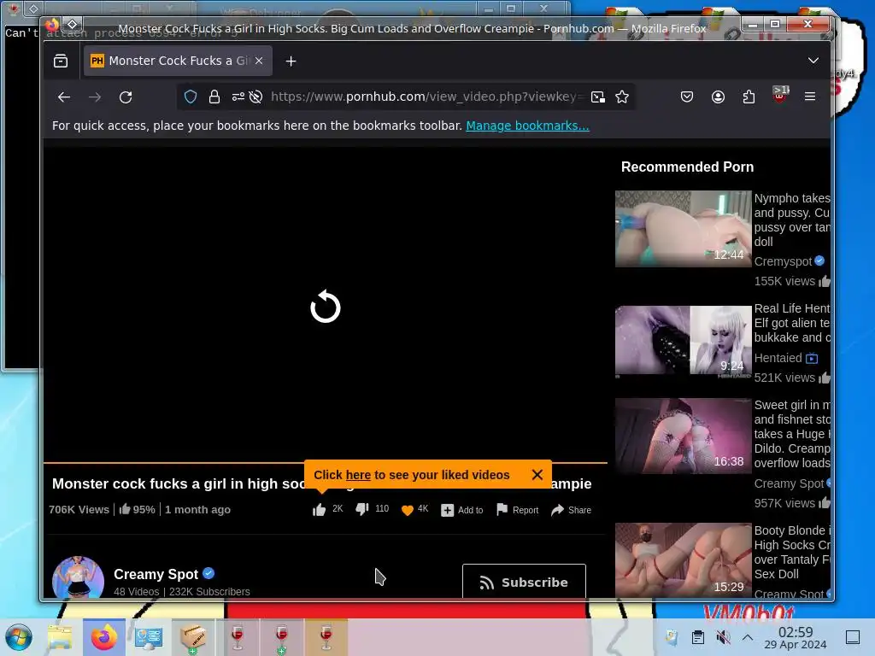875x656 pixels.
Task: Click the autoplay blocked icon in the address bar
Action: [x=256, y=97]
